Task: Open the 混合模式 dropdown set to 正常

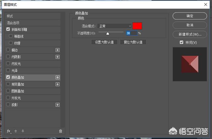Action: point(114,26)
